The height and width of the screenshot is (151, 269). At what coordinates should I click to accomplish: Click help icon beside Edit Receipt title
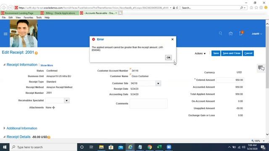[36, 53]
